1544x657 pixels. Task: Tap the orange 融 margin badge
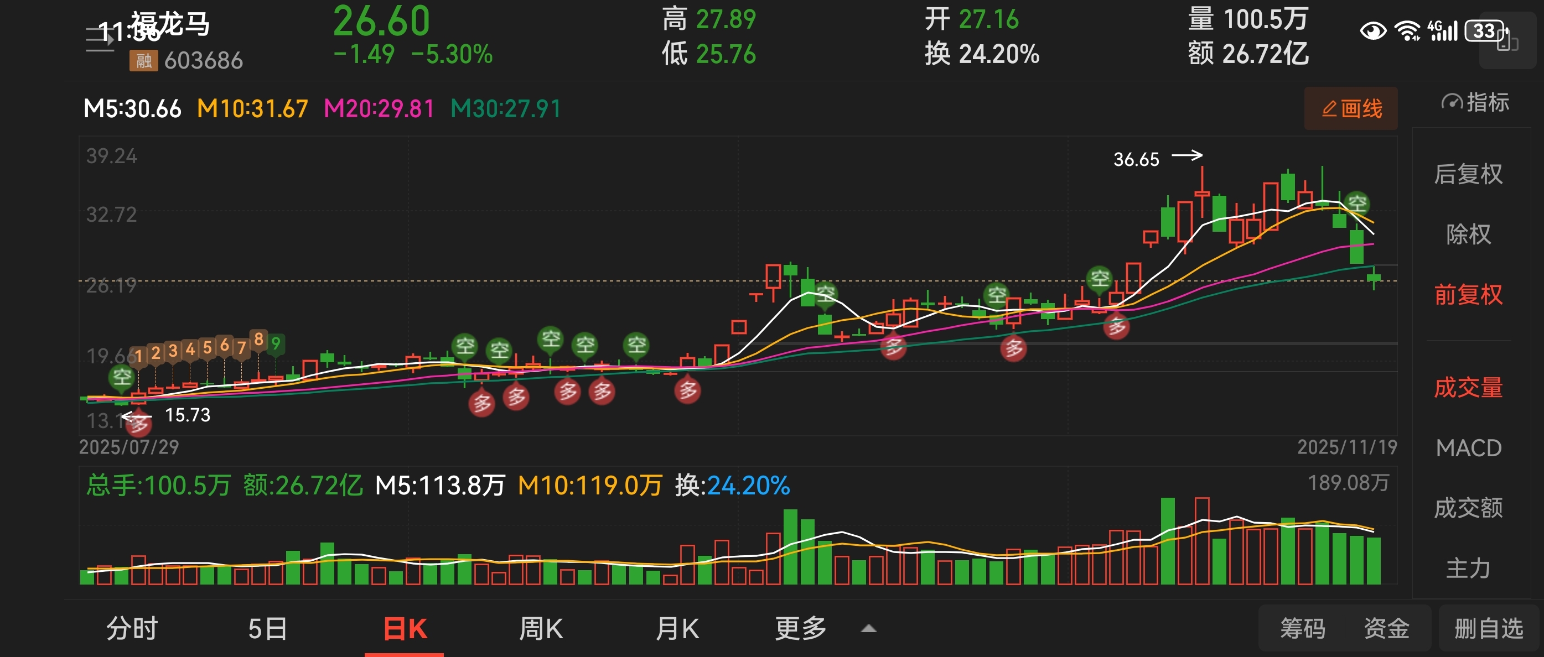(x=143, y=60)
